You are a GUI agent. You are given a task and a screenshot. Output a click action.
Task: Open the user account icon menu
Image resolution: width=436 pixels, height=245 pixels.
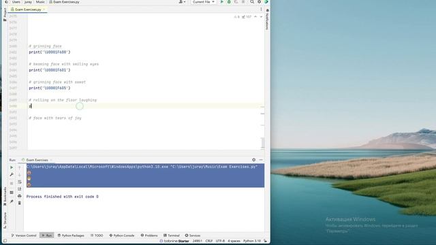pos(182,2)
